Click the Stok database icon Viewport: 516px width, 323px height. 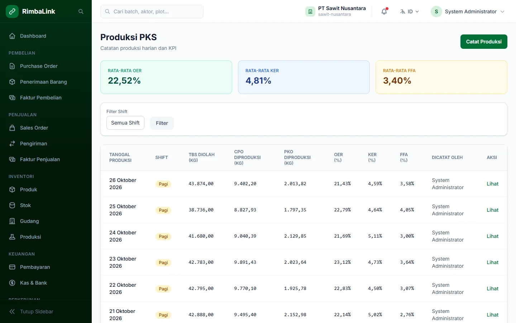[12, 205]
